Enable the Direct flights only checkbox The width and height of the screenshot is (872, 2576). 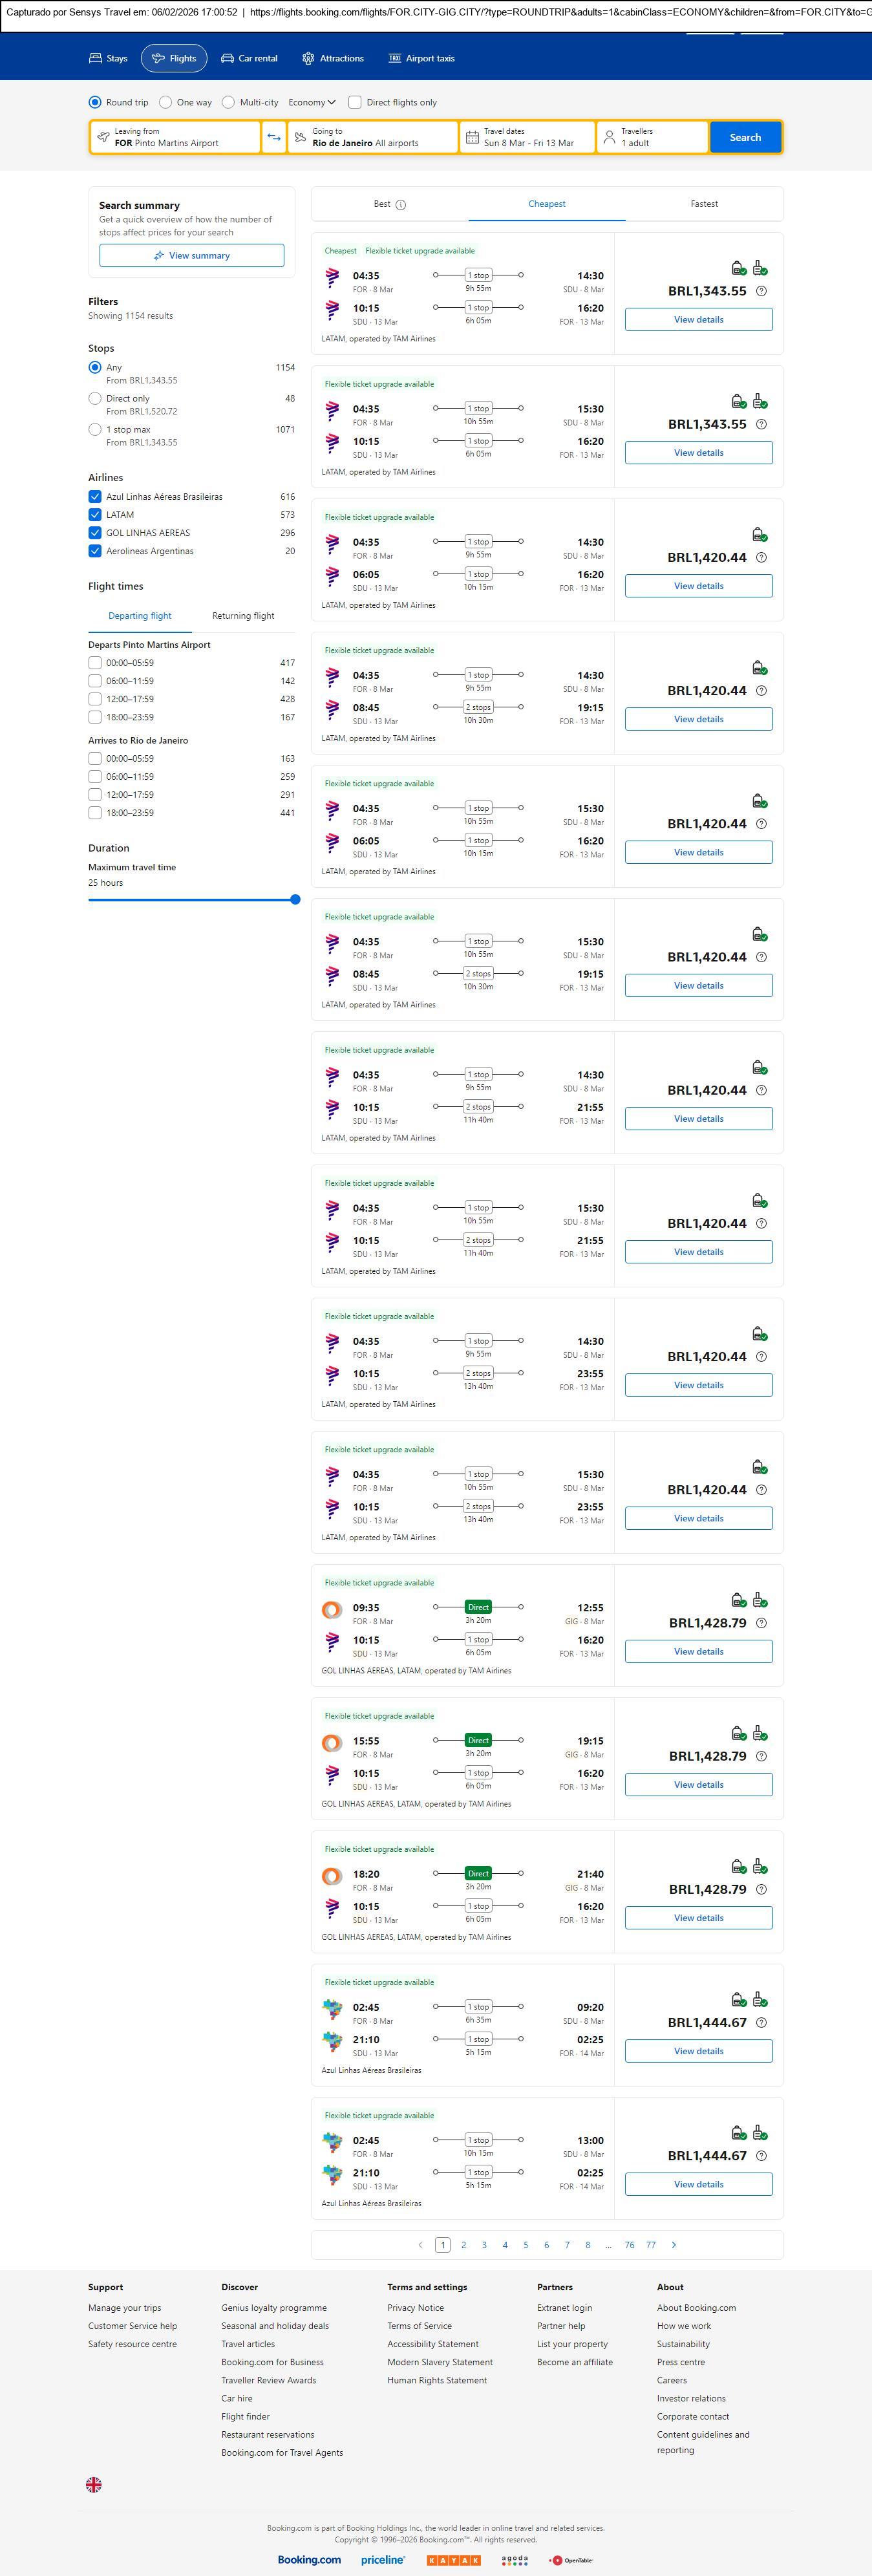point(354,102)
